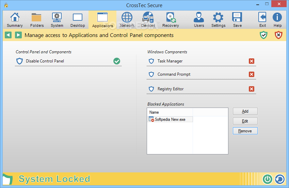
Task: Click the Remove blocked application button
Action: 245,131
